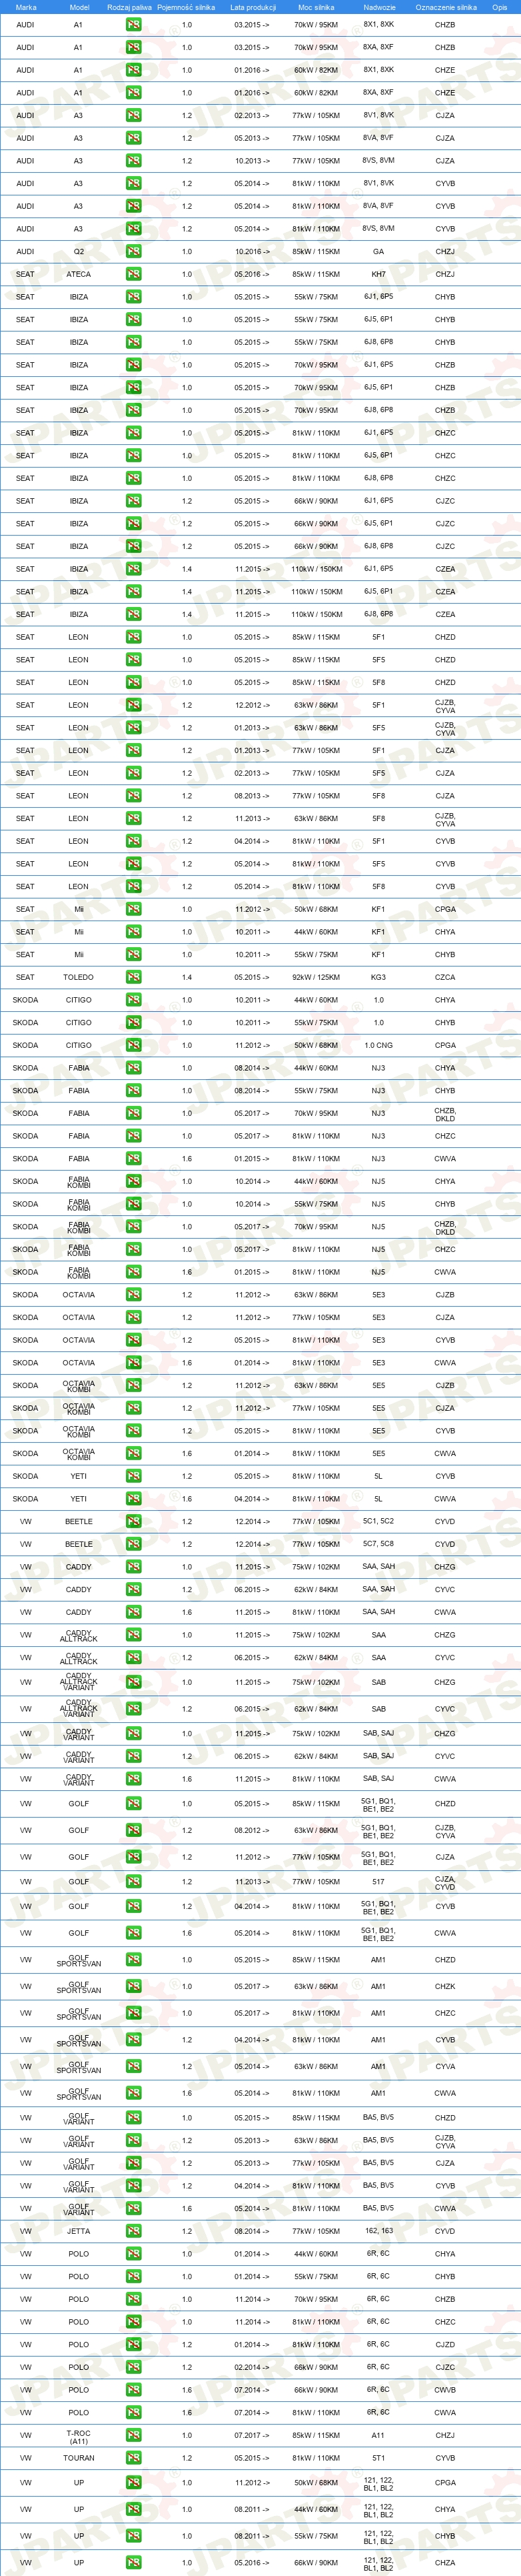Click the fuel icon in the LEON 08.2013 row
Screen dimensions: 521x2576
pyautogui.click(x=133, y=796)
